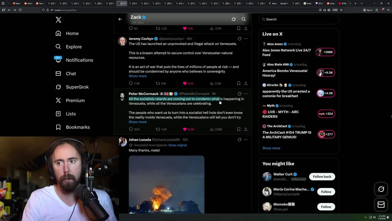Show original Spanish text of Johan Lozada's post

coord(177,145)
